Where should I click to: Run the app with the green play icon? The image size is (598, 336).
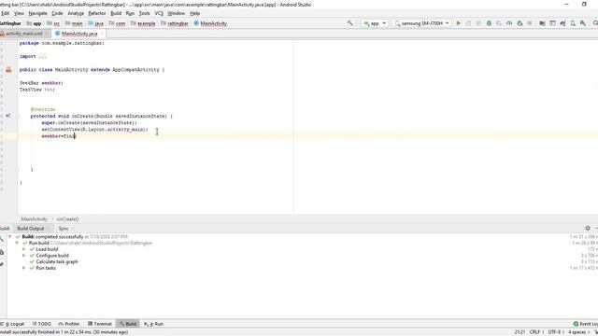pyautogui.click(x=459, y=23)
